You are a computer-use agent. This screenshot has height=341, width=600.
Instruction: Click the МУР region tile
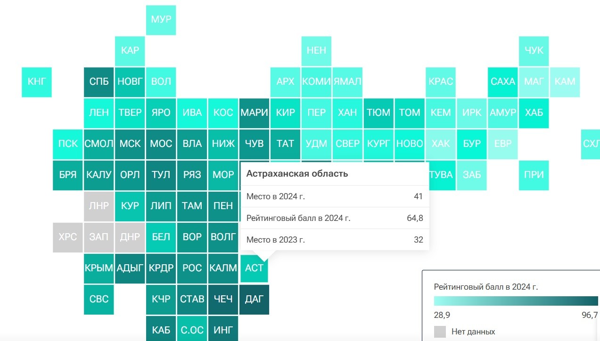161,20
